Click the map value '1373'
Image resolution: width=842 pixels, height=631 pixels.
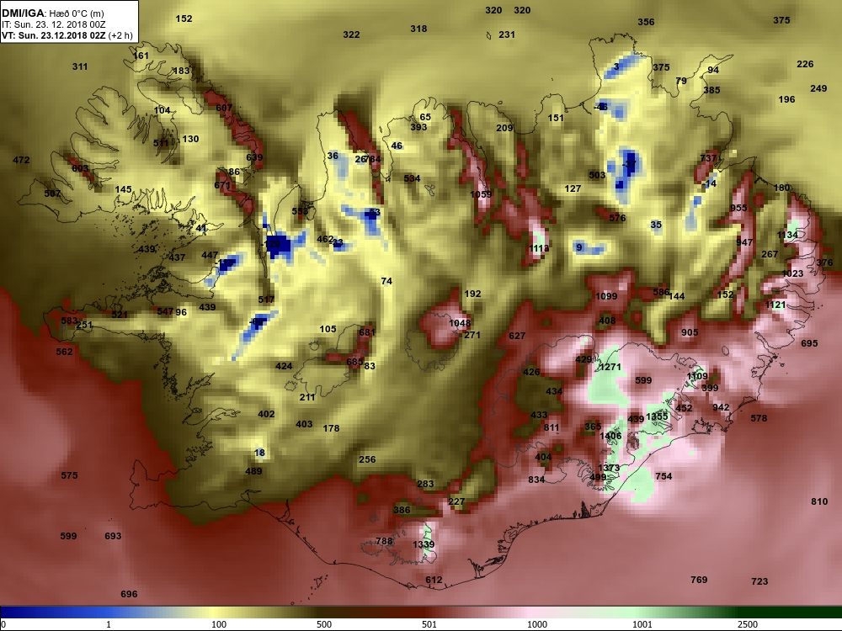coord(609,468)
